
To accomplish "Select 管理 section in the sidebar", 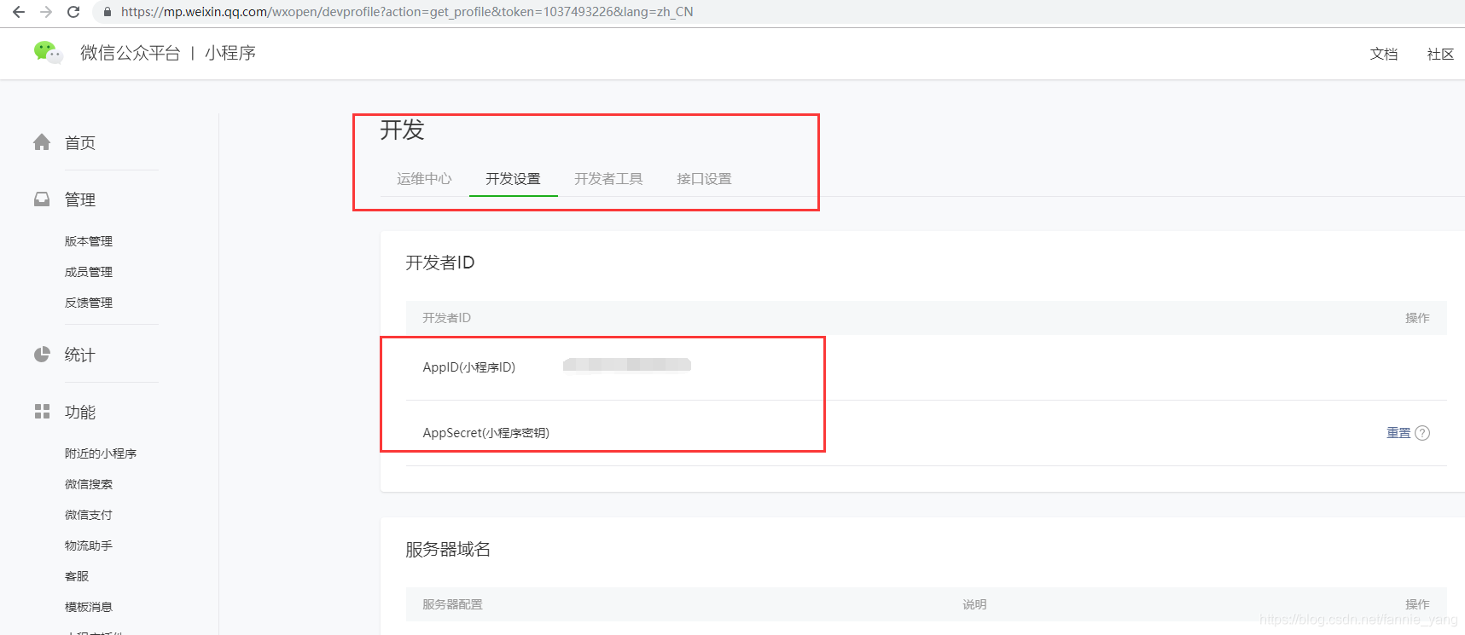I will coord(80,199).
